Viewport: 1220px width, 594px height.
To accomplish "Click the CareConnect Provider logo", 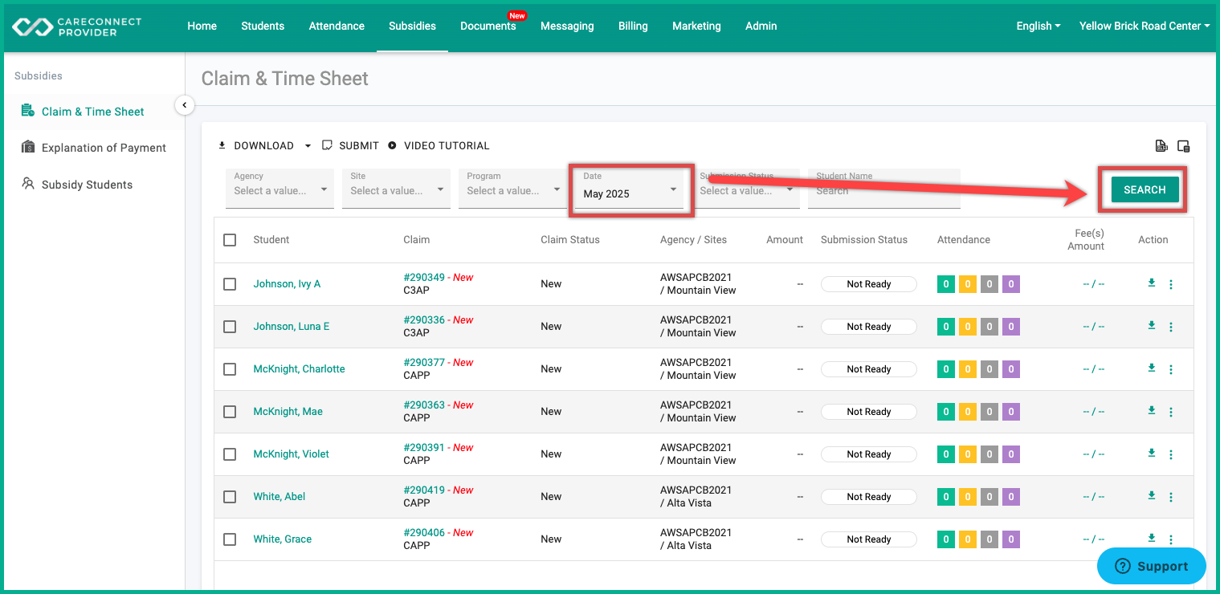I will (76, 26).
